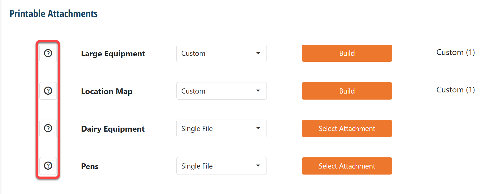Click dropdown arrow in Large Equipment selector
This screenshot has width=494, height=194.
tap(258, 53)
